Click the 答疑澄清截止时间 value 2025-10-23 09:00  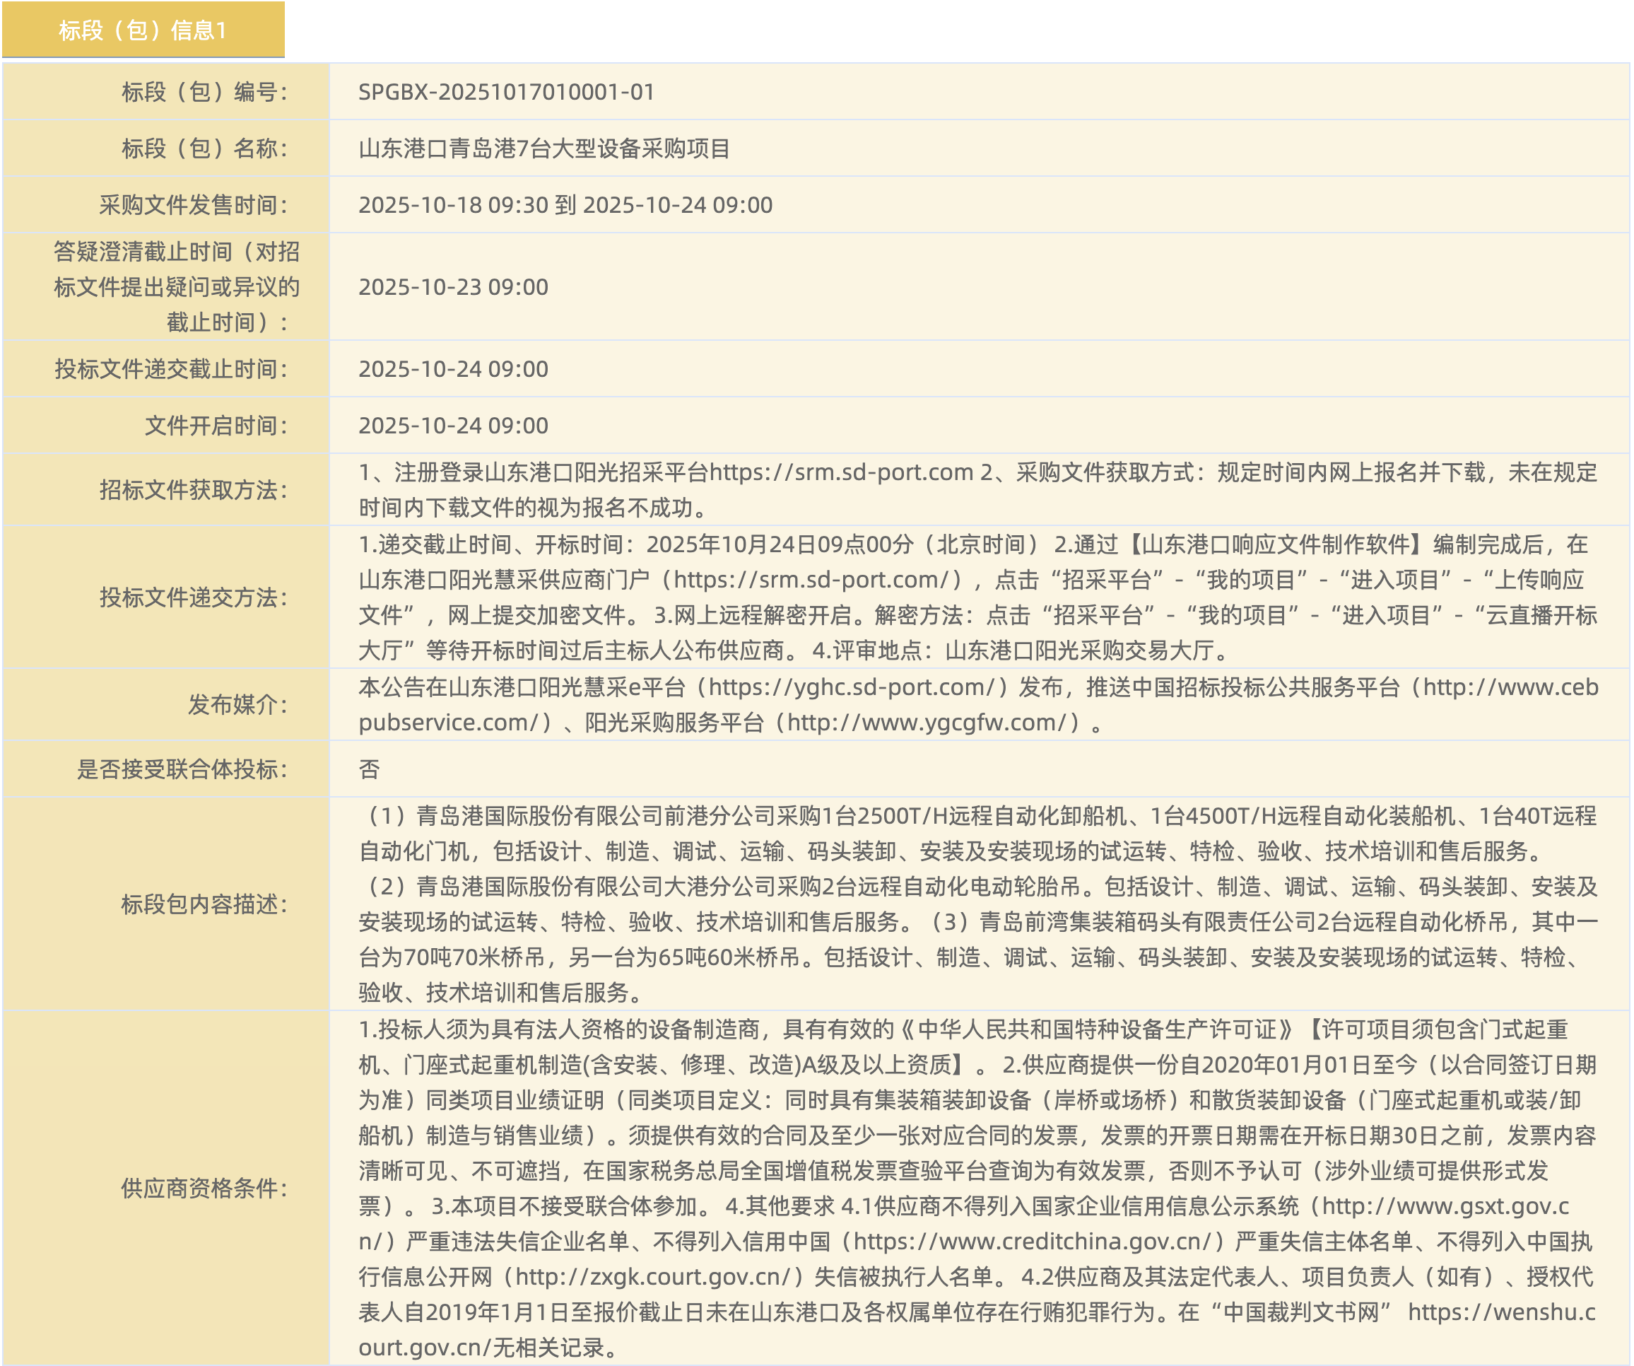453,286
